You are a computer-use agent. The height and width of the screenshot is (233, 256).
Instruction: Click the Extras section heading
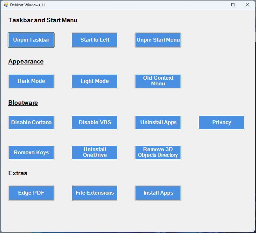click(x=17, y=173)
